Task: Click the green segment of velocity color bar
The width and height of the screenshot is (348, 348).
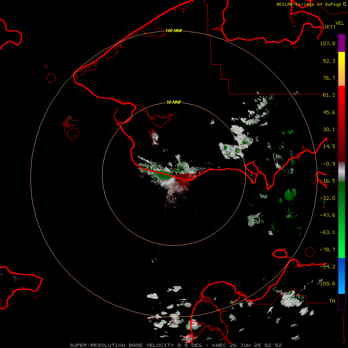Action: click(341, 220)
